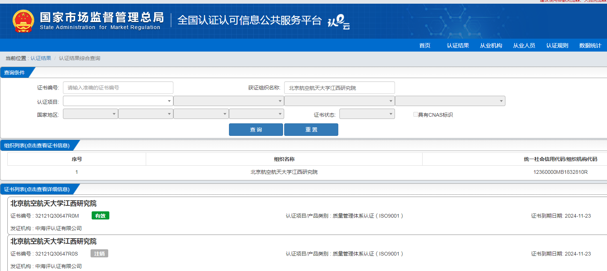Follow the 认证结果 breadcrumb link
The width and height of the screenshot is (607, 271).
(x=41, y=58)
